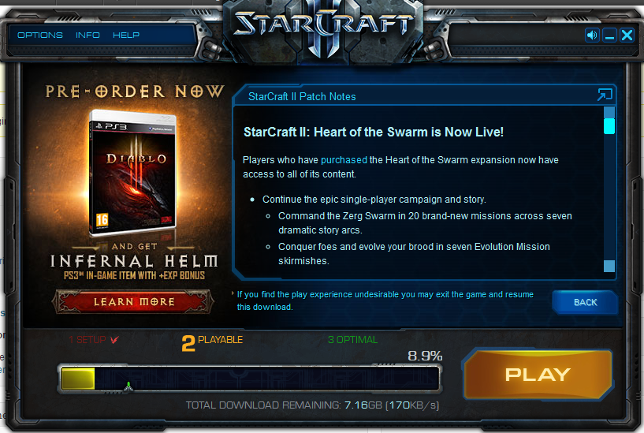Click the number 2 Playable stage icon
644x433 pixels.
(x=188, y=343)
